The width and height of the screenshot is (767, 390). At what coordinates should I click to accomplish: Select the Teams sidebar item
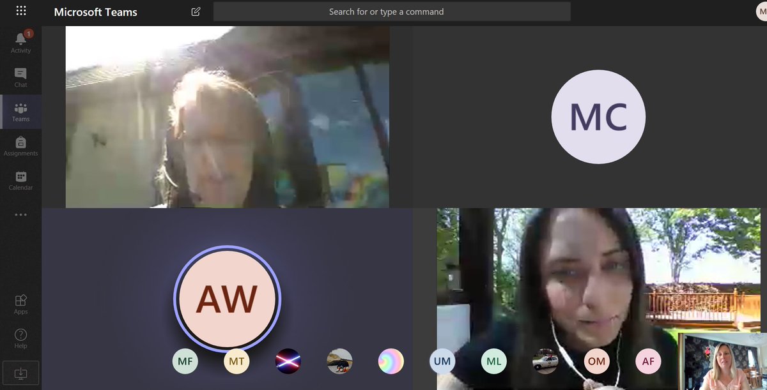click(21, 112)
